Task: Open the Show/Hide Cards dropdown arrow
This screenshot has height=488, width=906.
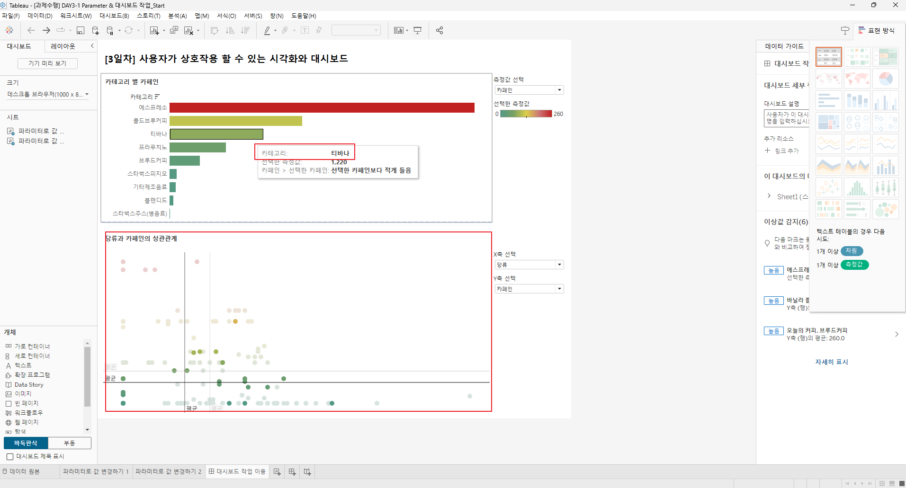Action: [x=407, y=31]
